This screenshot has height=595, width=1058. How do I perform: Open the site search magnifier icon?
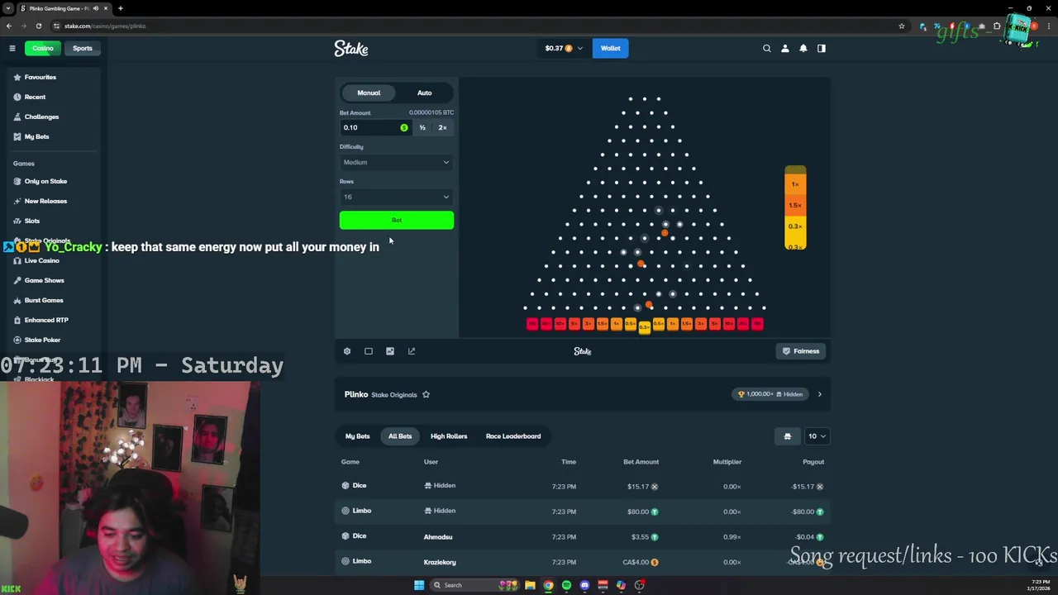coord(767,48)
